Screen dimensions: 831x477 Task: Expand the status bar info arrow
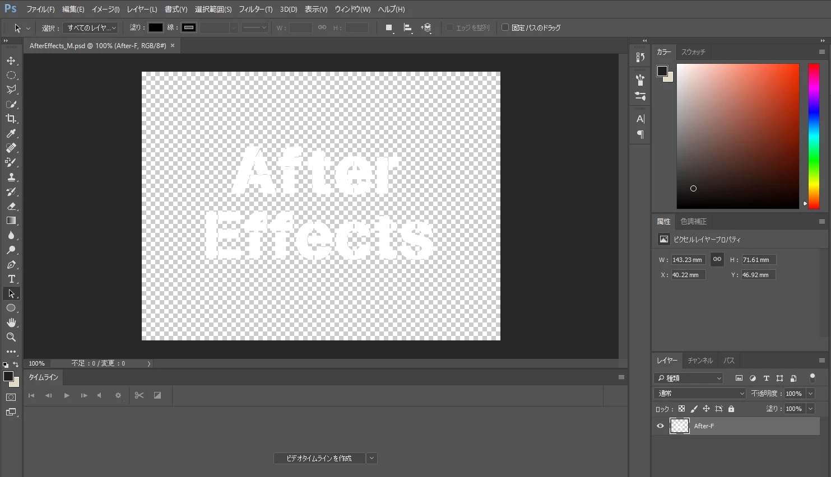tap(149, 364)
